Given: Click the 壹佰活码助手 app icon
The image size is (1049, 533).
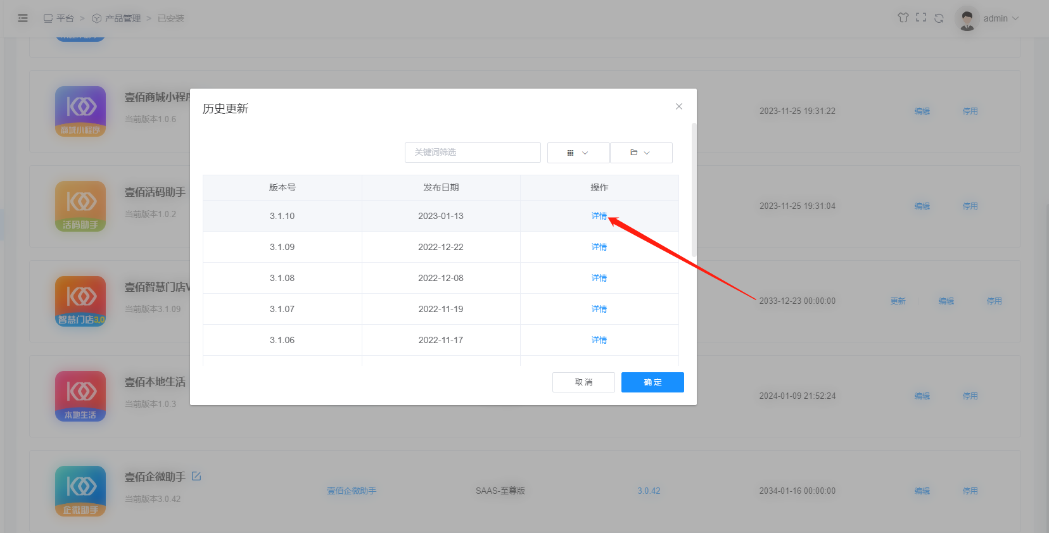Looking at the screenshot, I should [80, 206].
